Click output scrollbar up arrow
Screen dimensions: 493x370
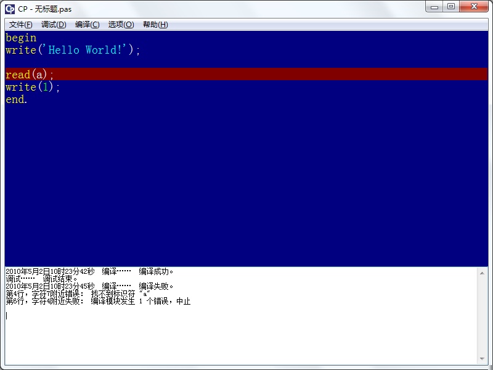482,273
